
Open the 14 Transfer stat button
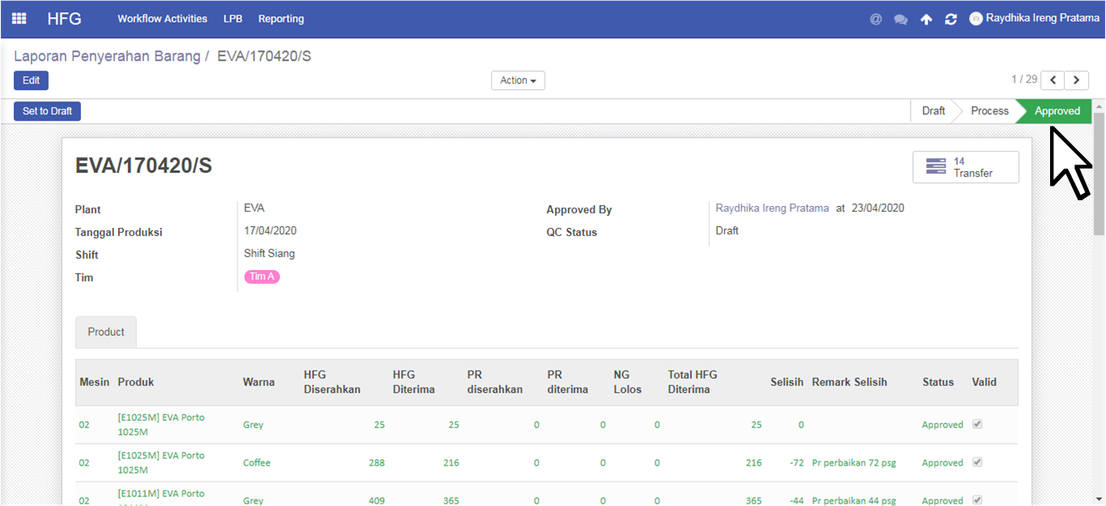click(x=965, y=167)
